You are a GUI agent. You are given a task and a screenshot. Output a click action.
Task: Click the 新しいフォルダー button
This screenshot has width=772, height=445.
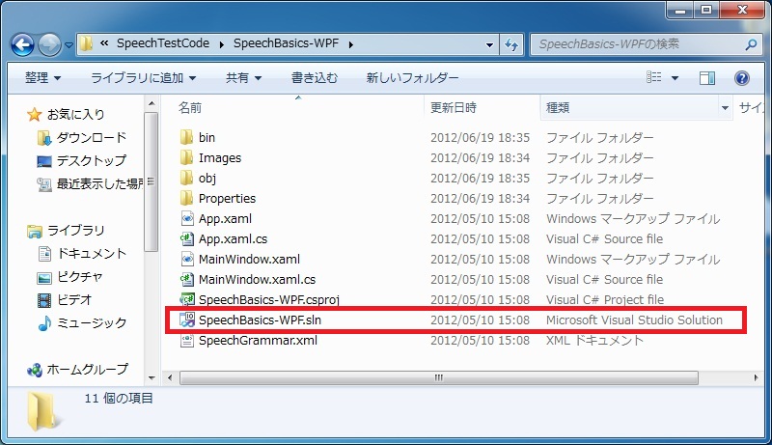point(411,77)
